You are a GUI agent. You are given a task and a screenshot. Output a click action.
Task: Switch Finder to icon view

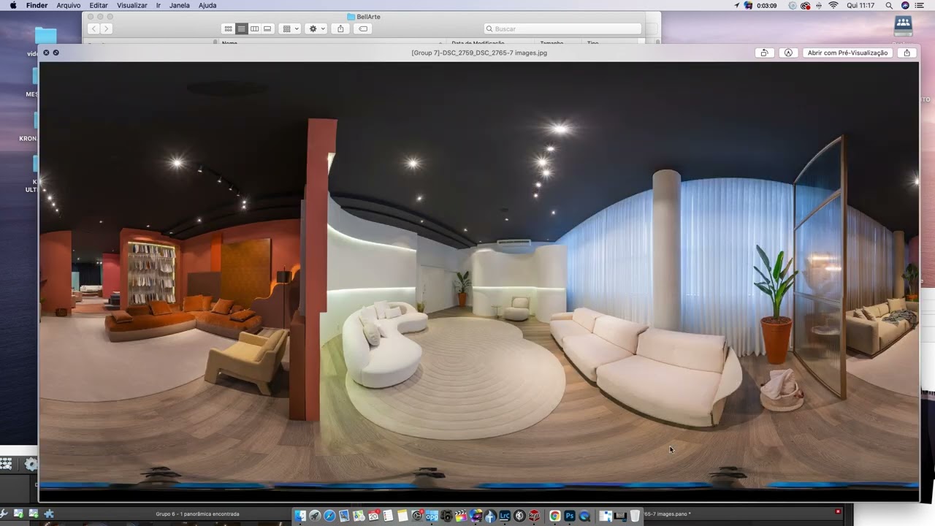pos(229,28)
